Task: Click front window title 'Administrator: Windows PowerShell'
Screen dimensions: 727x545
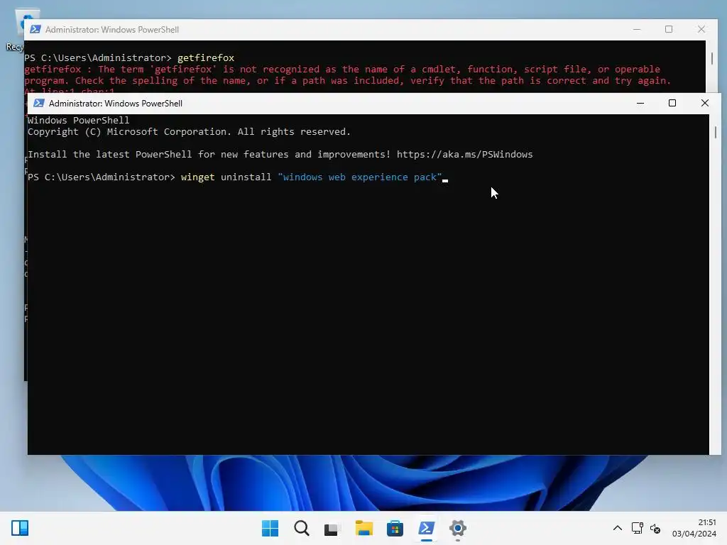Action: [116, 104]
